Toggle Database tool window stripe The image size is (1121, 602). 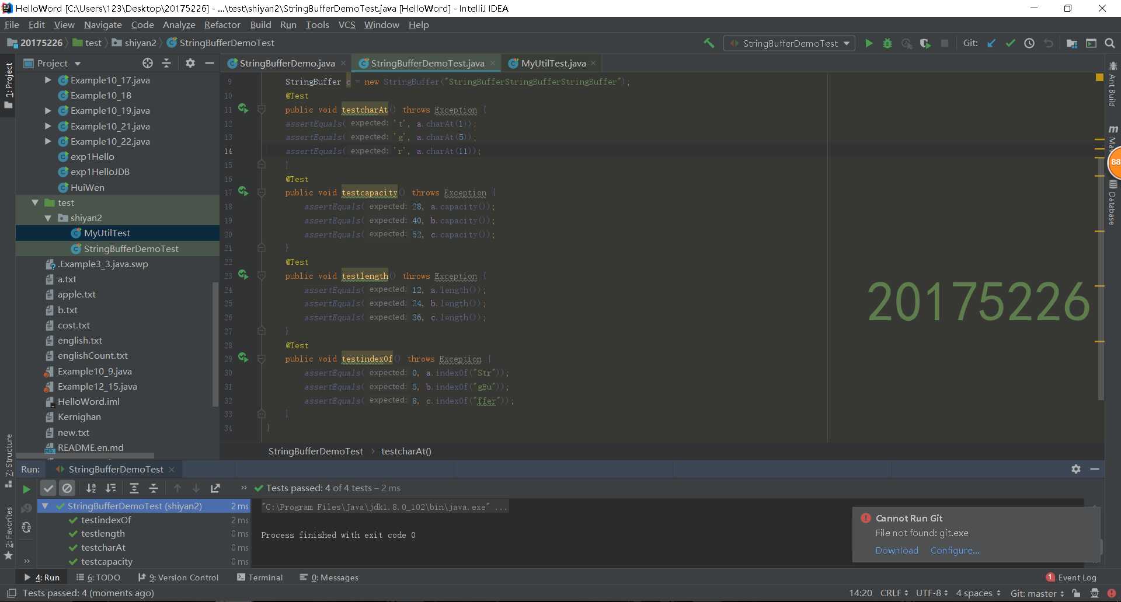[1113, 202]
